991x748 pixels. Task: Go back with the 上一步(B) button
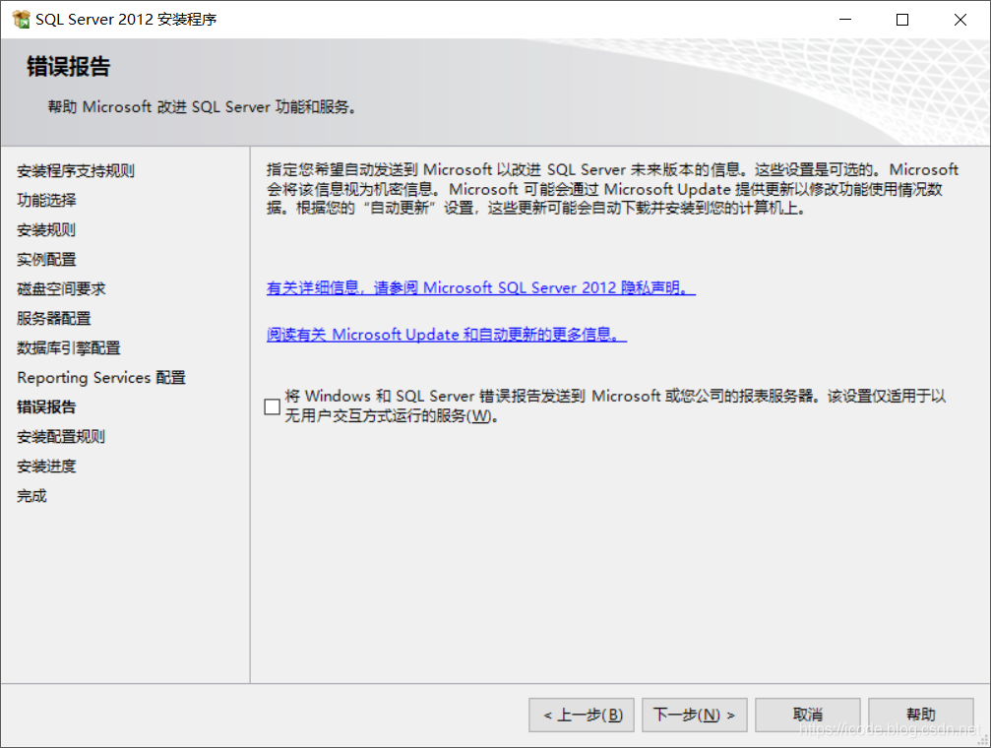pos(582,716)
